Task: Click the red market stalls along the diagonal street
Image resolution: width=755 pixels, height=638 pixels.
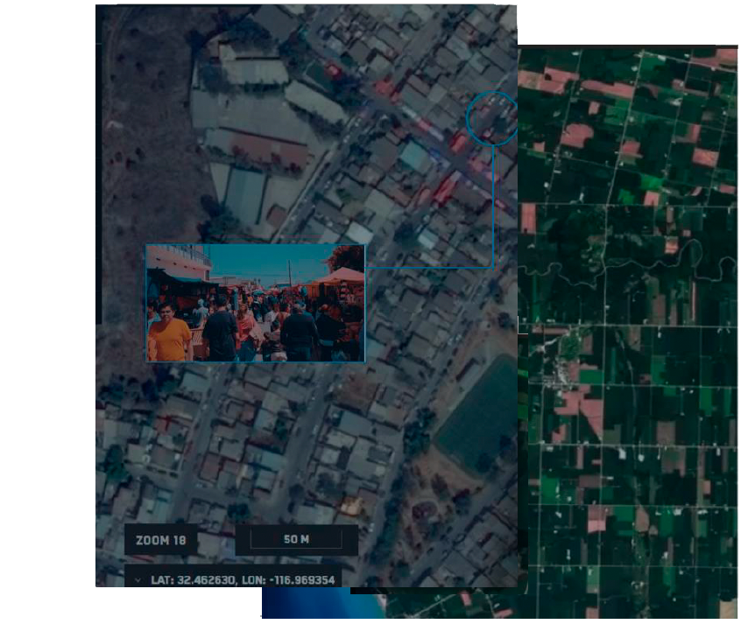Action: click(x=447, y=186)
